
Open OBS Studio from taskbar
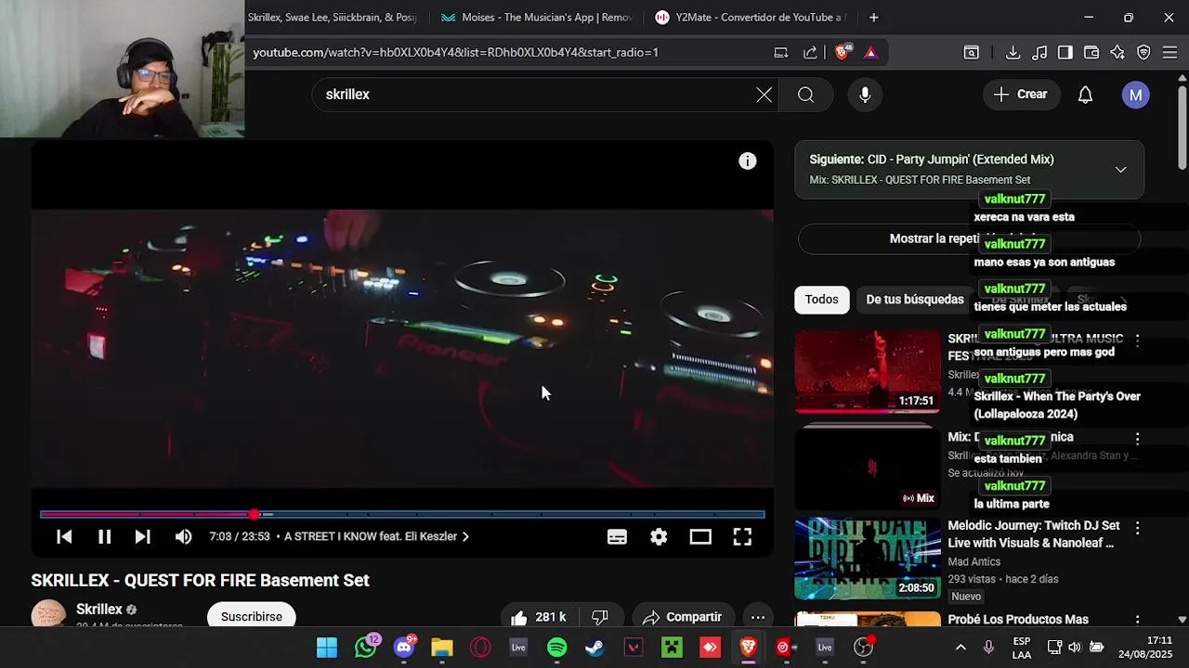pos(863,648)
